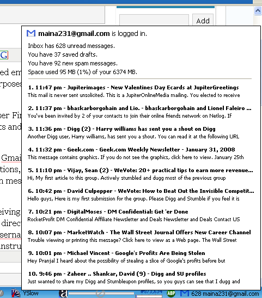Click '628 maina231@gmail.com' status bar text
The height and width of the screenshot is (298, 262).
point(225,294)
